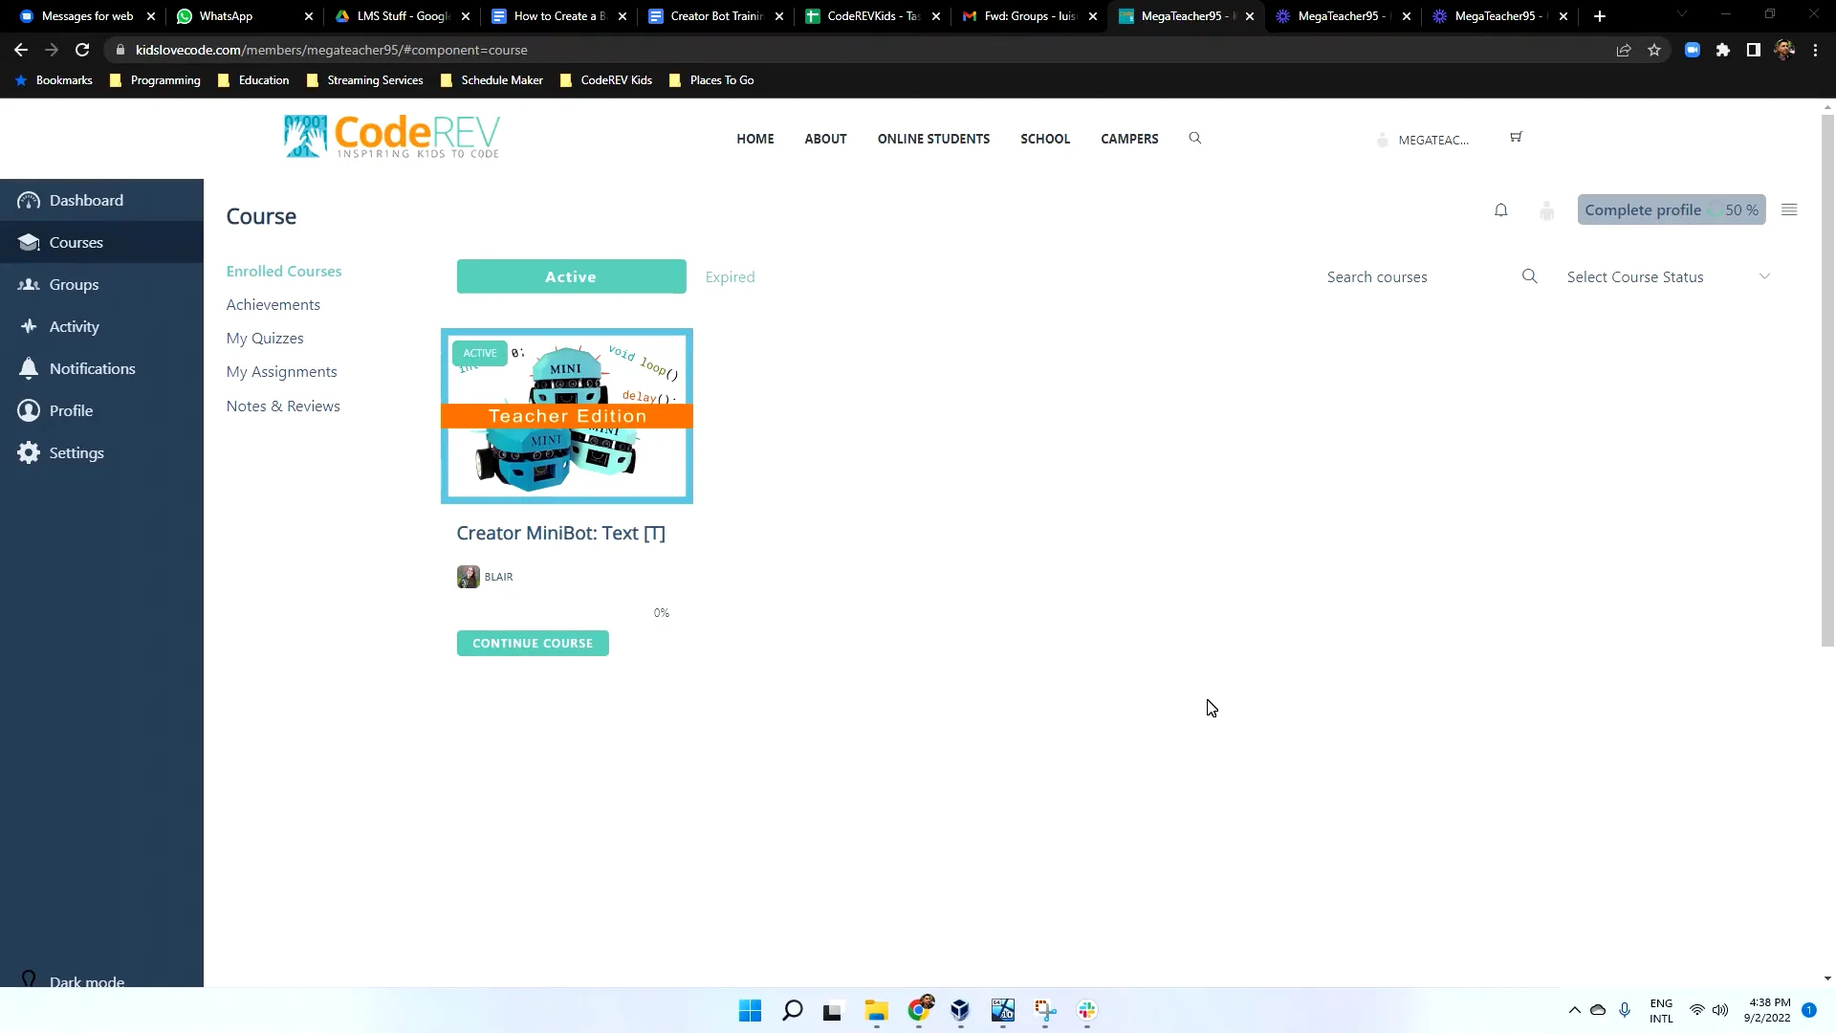Open the hamburger menu near Complete profile

[1789, 209]
